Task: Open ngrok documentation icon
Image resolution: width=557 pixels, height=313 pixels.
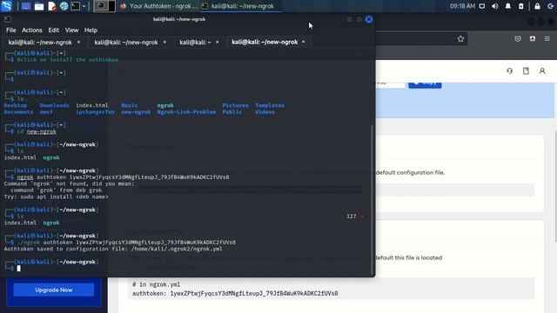Action: (x=526, y=71)
